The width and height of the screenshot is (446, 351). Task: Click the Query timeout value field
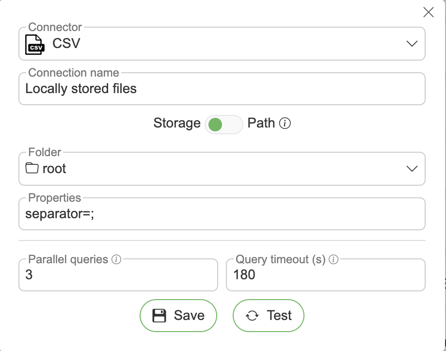click(325, 275)
